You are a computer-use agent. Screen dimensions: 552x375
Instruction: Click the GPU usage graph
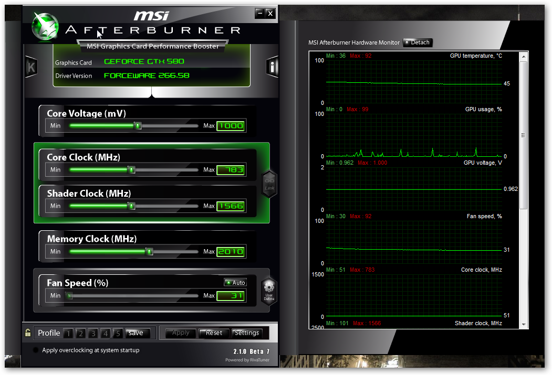tap(414, 135)
